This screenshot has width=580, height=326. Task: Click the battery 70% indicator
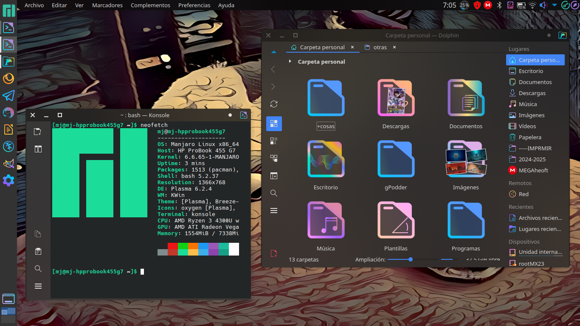click(521, 5)
